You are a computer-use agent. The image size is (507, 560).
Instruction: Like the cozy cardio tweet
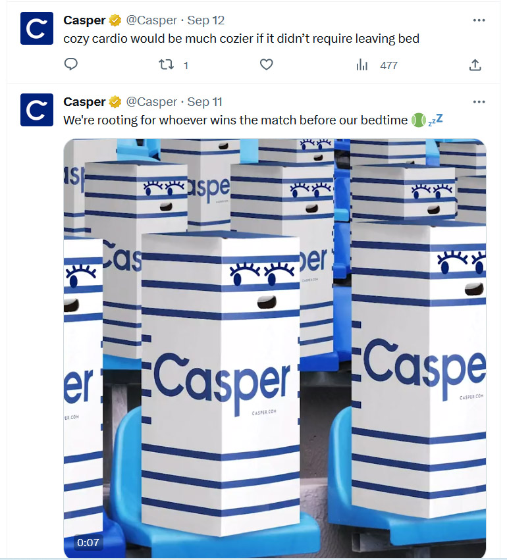[x=266, y=64]
